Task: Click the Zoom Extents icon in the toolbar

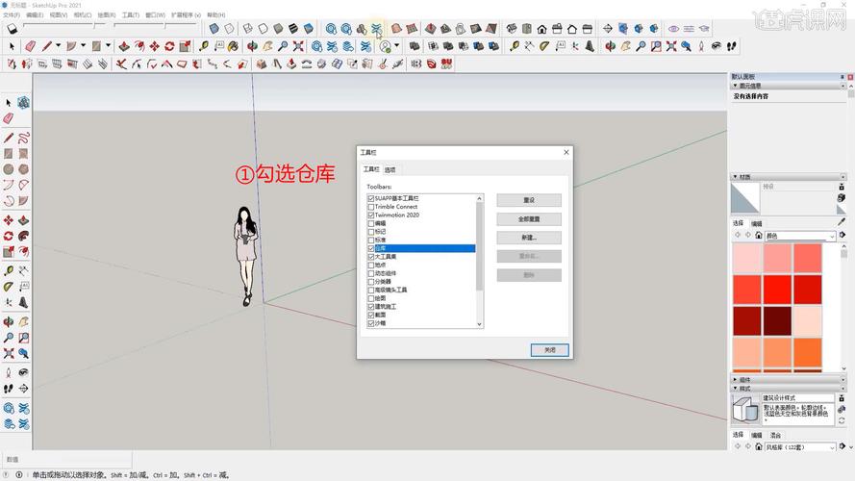Action: (x=298, y=46)
